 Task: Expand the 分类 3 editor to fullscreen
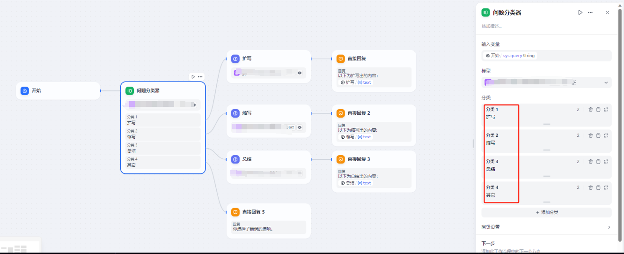pyautogui.click(x=606, y=162)
